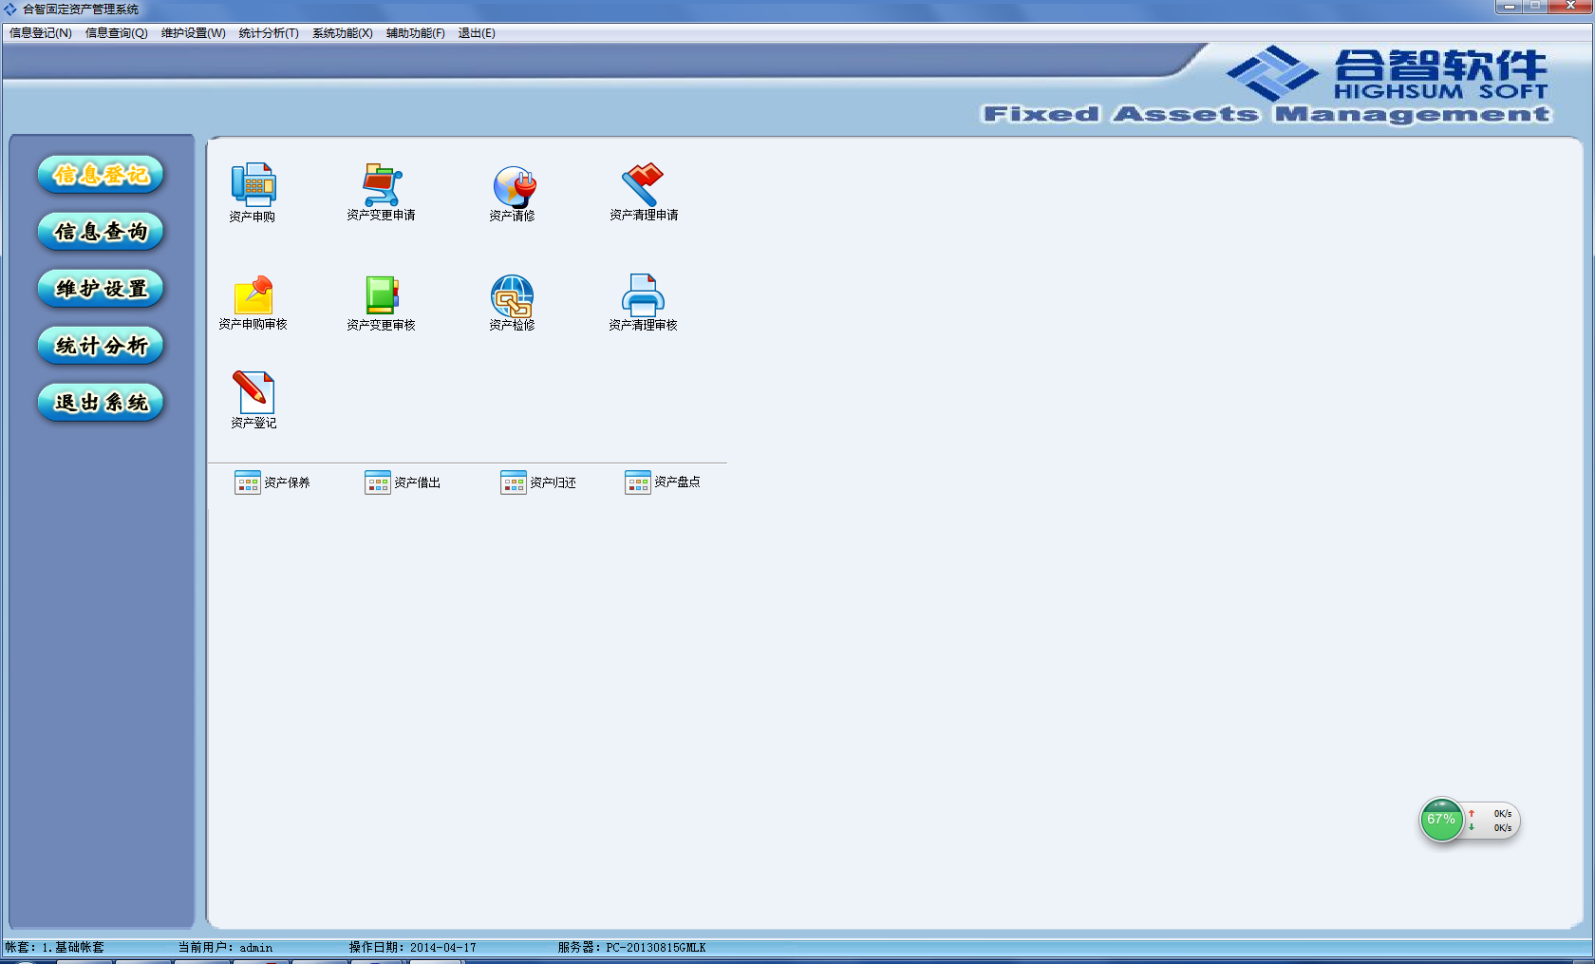Open 资产借出 lending item
Image resolution: width=1595 pixels, height=964 pixels.
click(403, 482)
